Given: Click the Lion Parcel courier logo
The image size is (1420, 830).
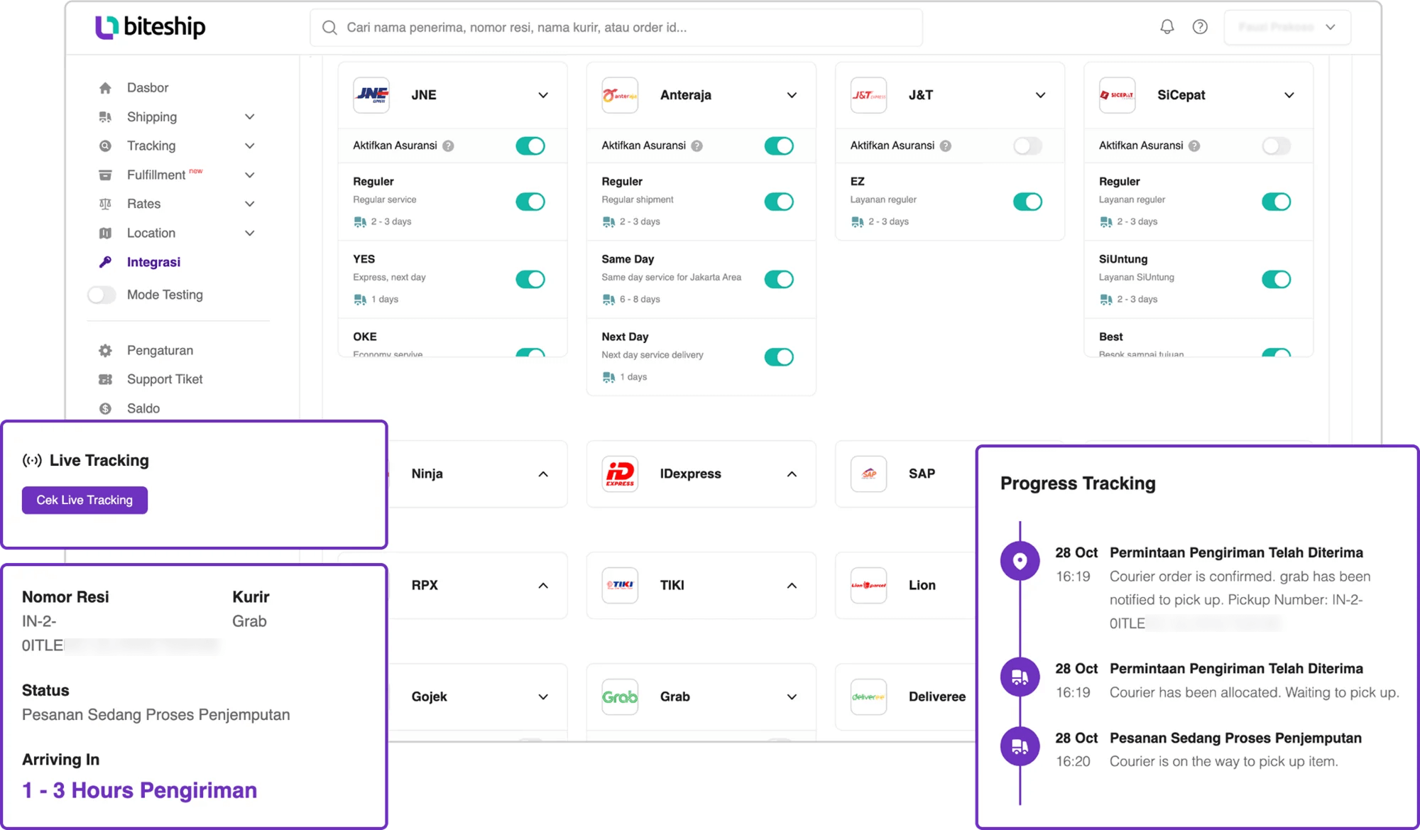Looking at the screenshot, I should point(868,585).
